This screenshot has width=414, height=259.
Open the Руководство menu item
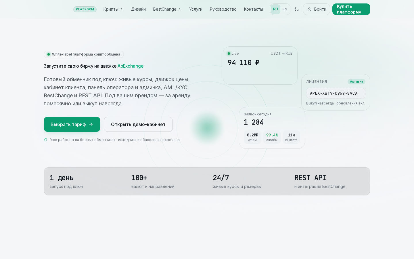(223, 9)
